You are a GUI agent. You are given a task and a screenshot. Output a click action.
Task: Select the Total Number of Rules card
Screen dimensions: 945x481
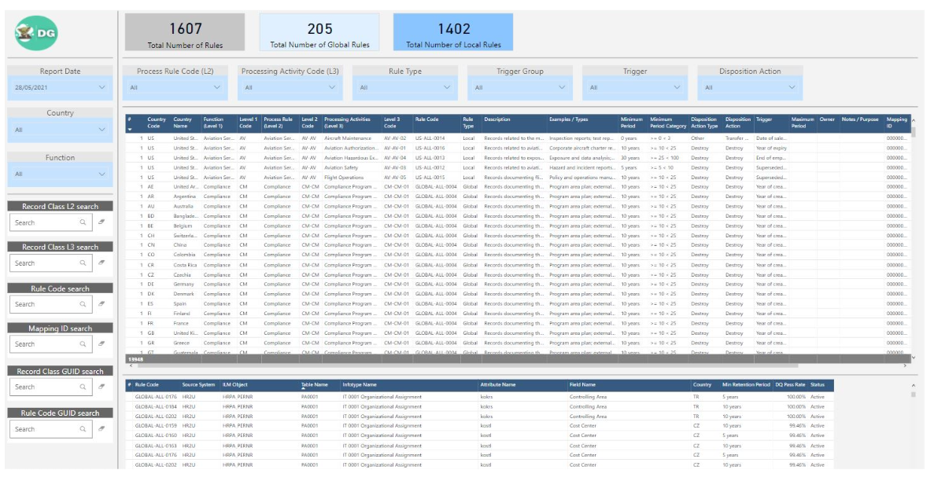point(185,32)
